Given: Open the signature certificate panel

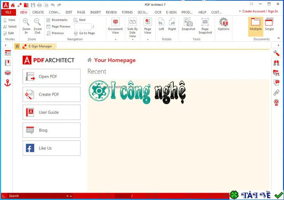Looking at the screenshot, I should tap(276, 102).
